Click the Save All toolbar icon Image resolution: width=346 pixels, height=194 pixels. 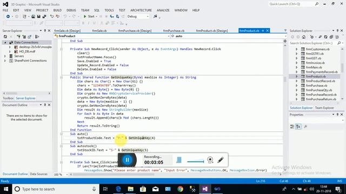[44, 17]
